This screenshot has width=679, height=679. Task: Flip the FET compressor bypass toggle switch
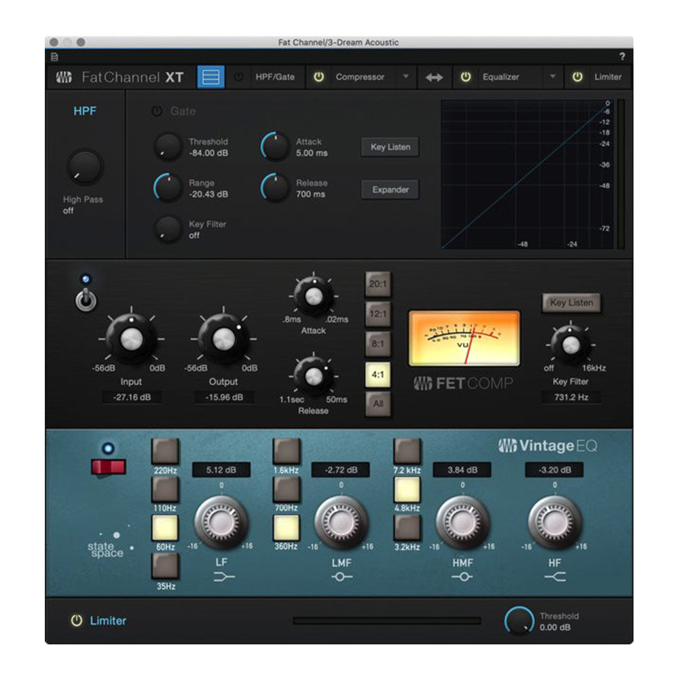click(x=86, y=300)
